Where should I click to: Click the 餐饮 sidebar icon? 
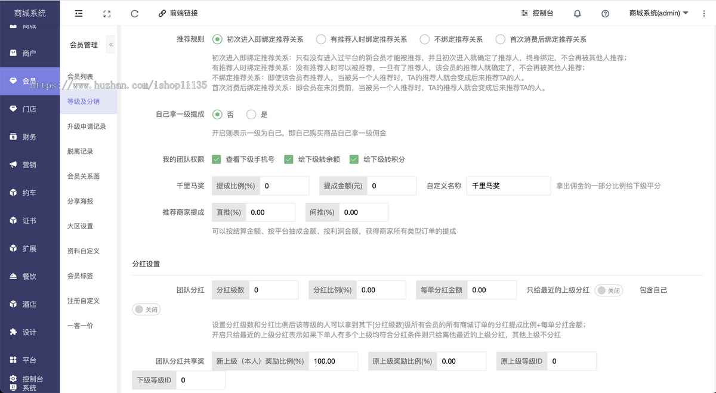coord(14,276)
